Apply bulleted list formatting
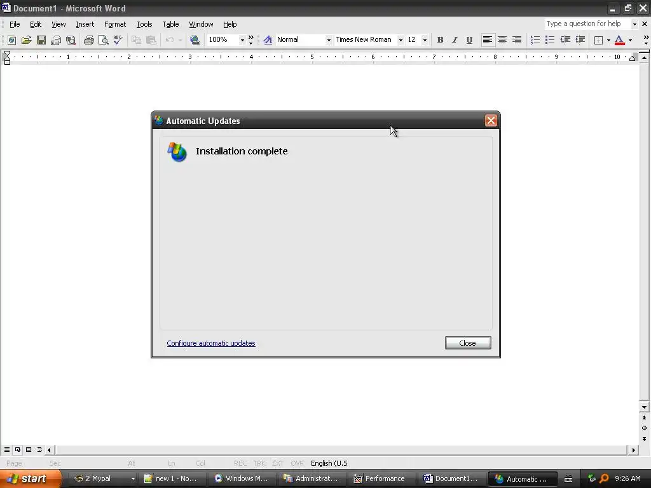The width and height of the screenshot is (651, 488). click(550, 40)
